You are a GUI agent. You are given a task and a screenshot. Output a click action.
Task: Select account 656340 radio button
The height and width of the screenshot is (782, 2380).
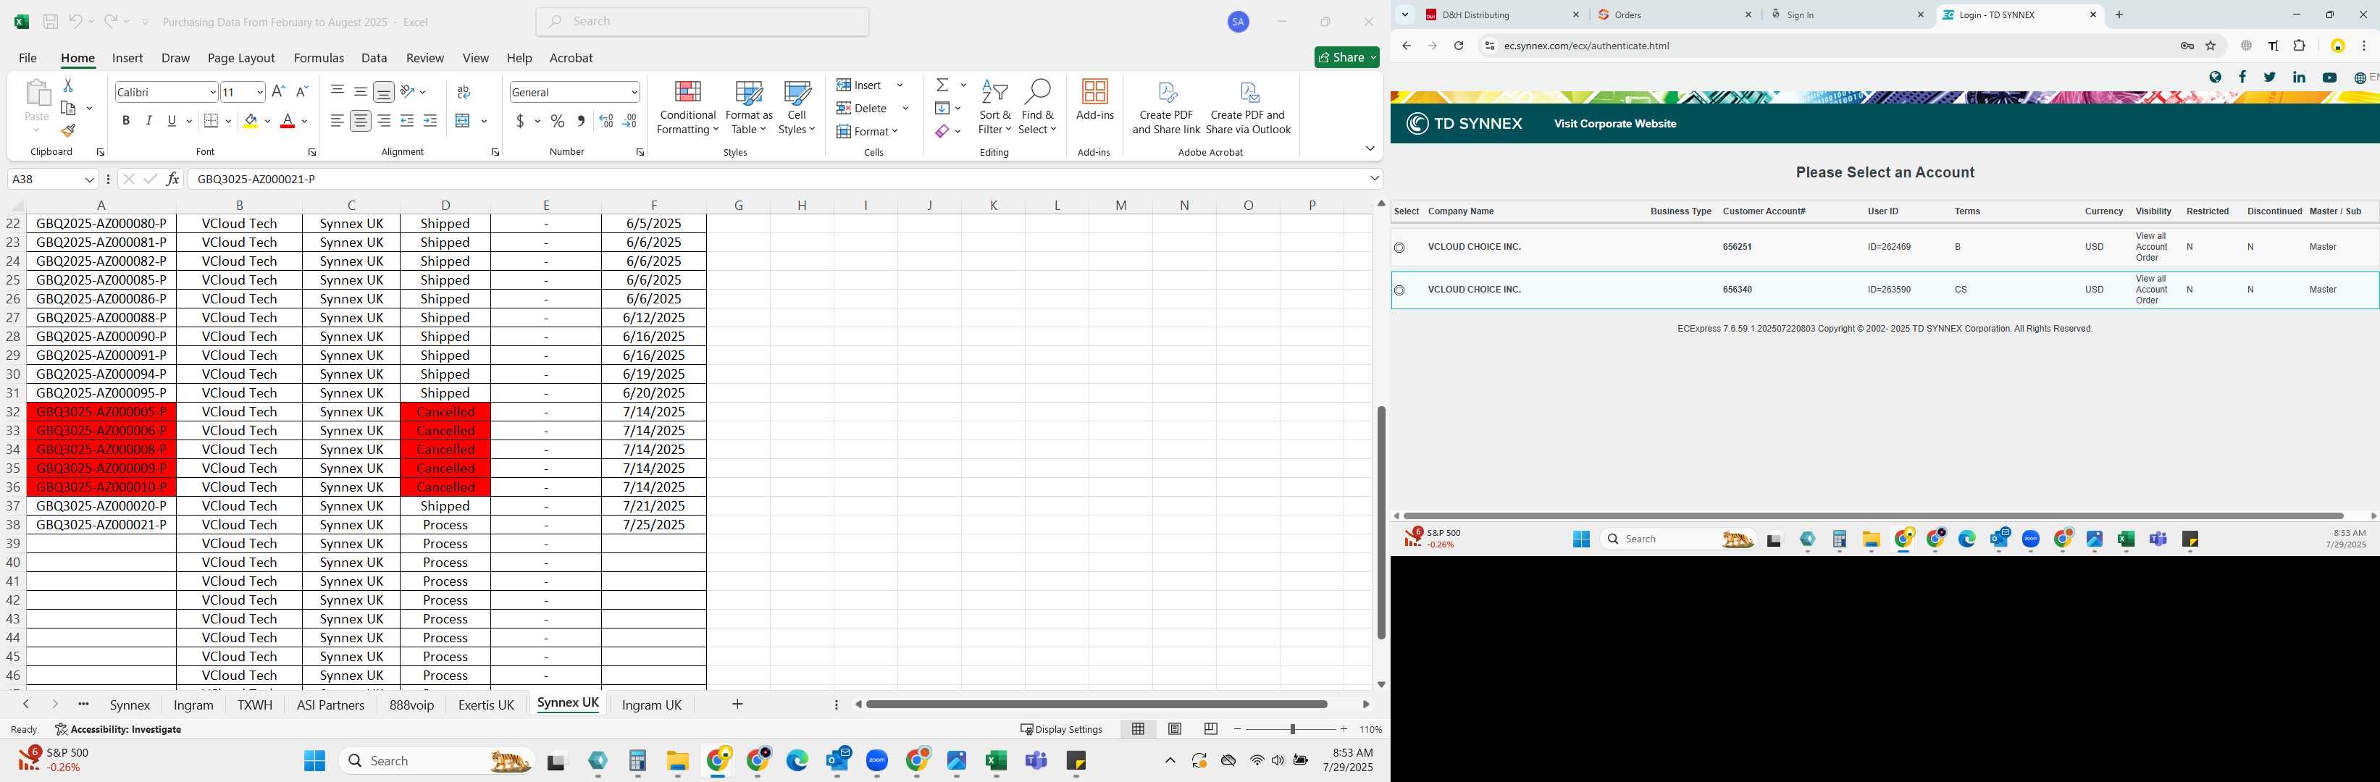(x=1399, y=290)
